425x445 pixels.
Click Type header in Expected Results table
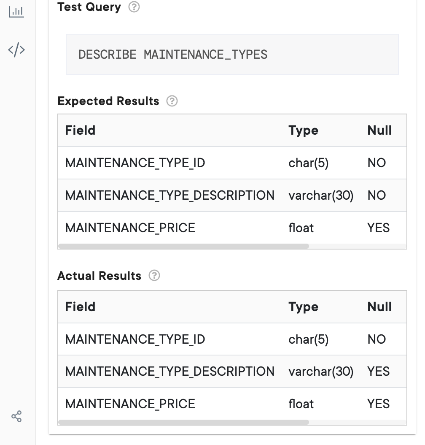pyautogui.click(x=303, y=130)
